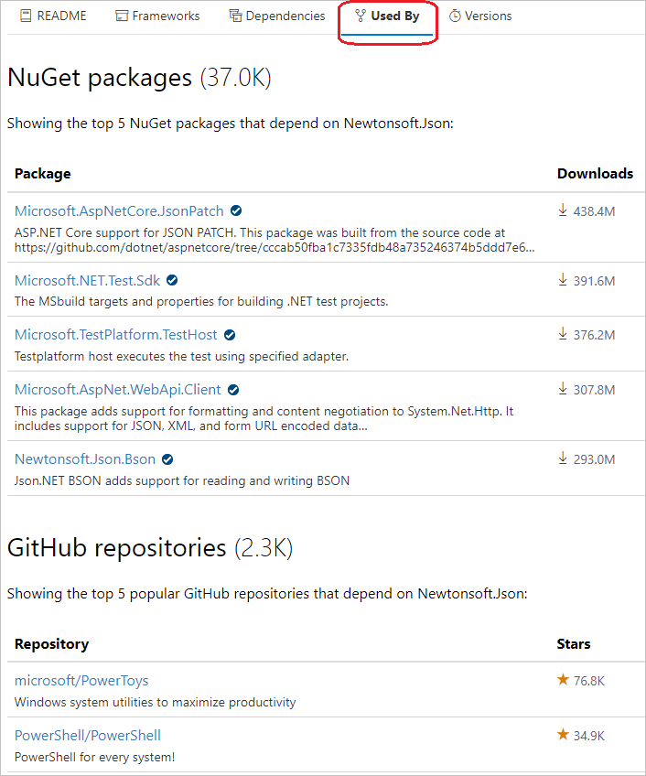Click the README tab document icon
646x776 pixels.
pos(25,15)
